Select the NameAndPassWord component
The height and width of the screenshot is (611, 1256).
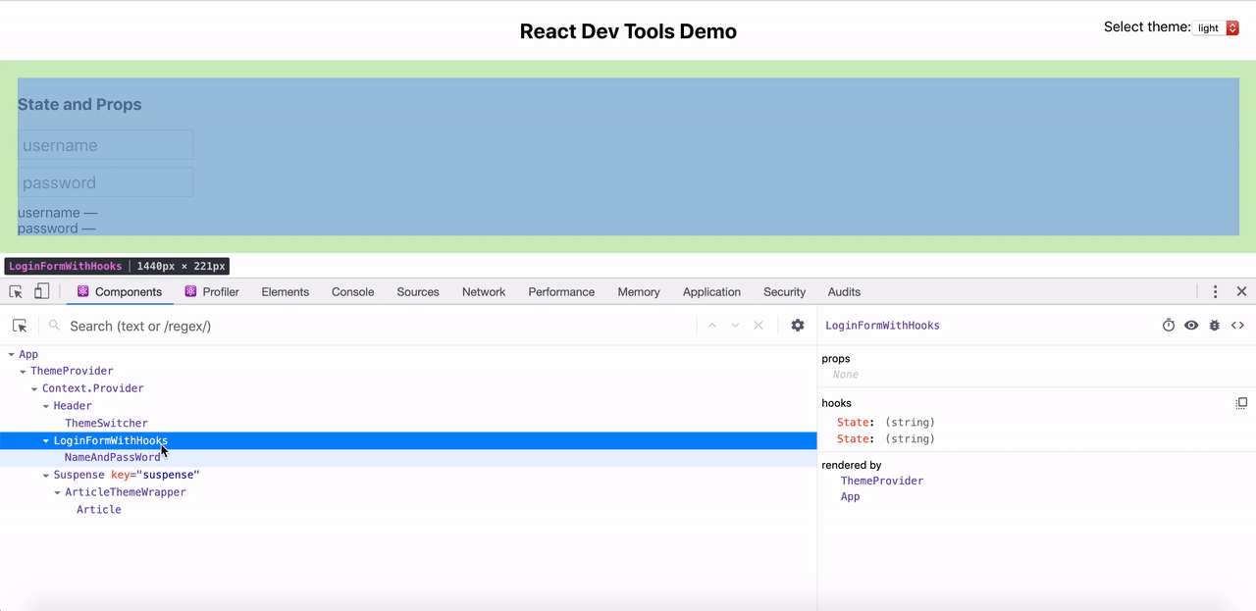(x=113, y=456)
